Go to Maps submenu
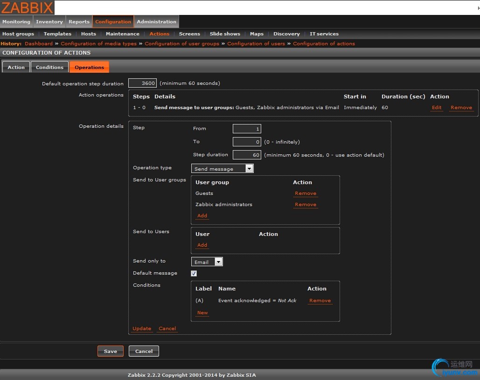Image resolution: width=480 pixels, height=380 pixels. 257,34
